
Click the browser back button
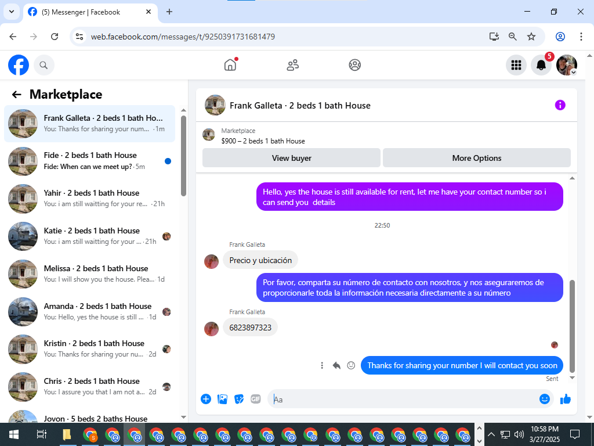click(x=13, y=37)
